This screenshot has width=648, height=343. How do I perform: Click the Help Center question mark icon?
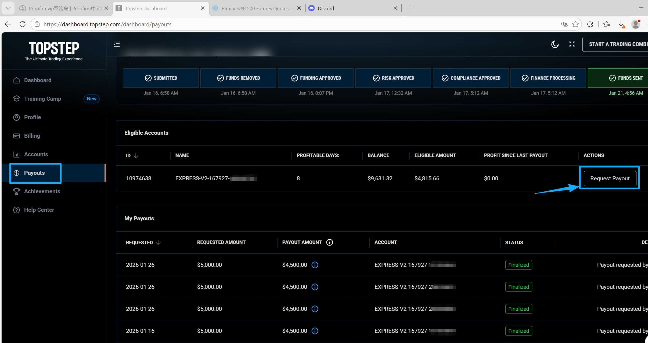coord(17,210)
